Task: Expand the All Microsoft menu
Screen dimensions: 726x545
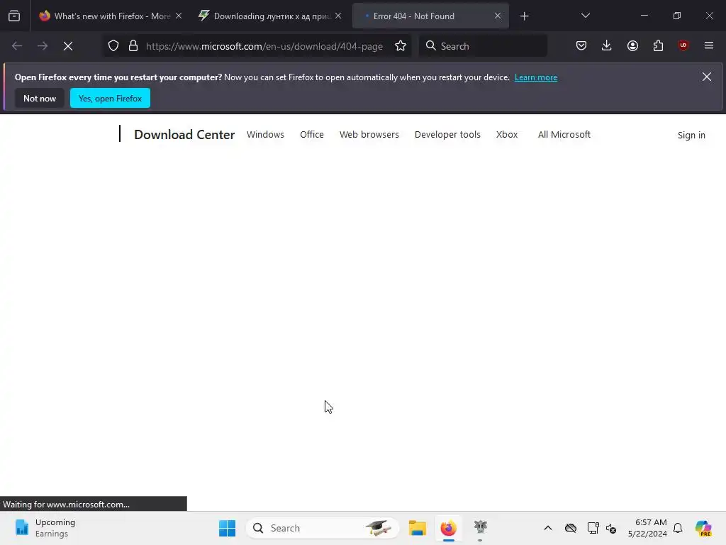Action: tap(564, 134)
